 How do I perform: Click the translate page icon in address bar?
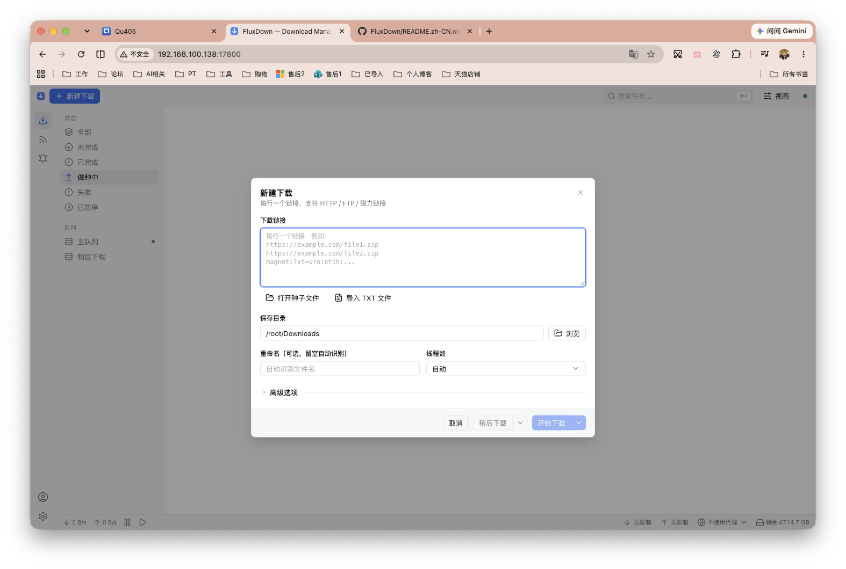tap(634, 54)
